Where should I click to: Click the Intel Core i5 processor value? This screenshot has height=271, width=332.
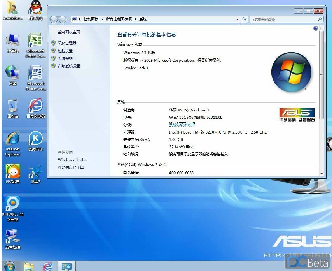218,132
